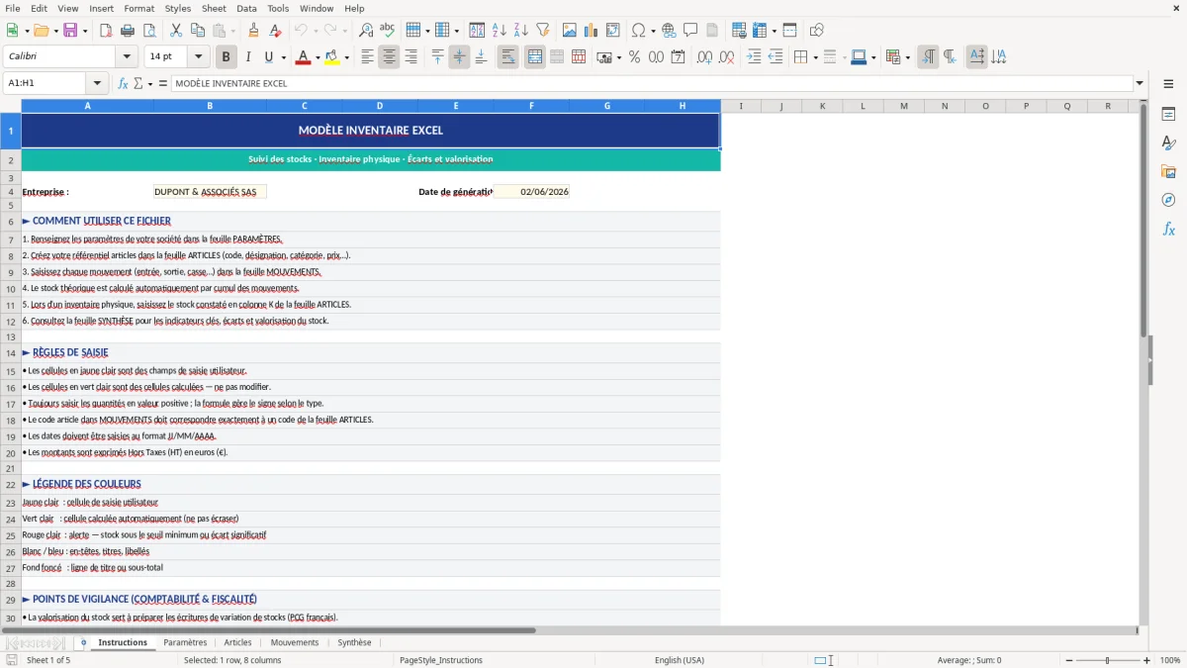The width and height of the screenshot is (1187, 668).
Task: Click the Print icon
Action: click(127, 31)
